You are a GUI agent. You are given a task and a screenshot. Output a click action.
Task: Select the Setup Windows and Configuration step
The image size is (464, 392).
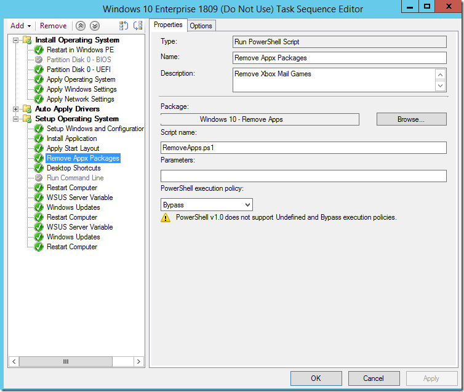(x=95, y=129)
